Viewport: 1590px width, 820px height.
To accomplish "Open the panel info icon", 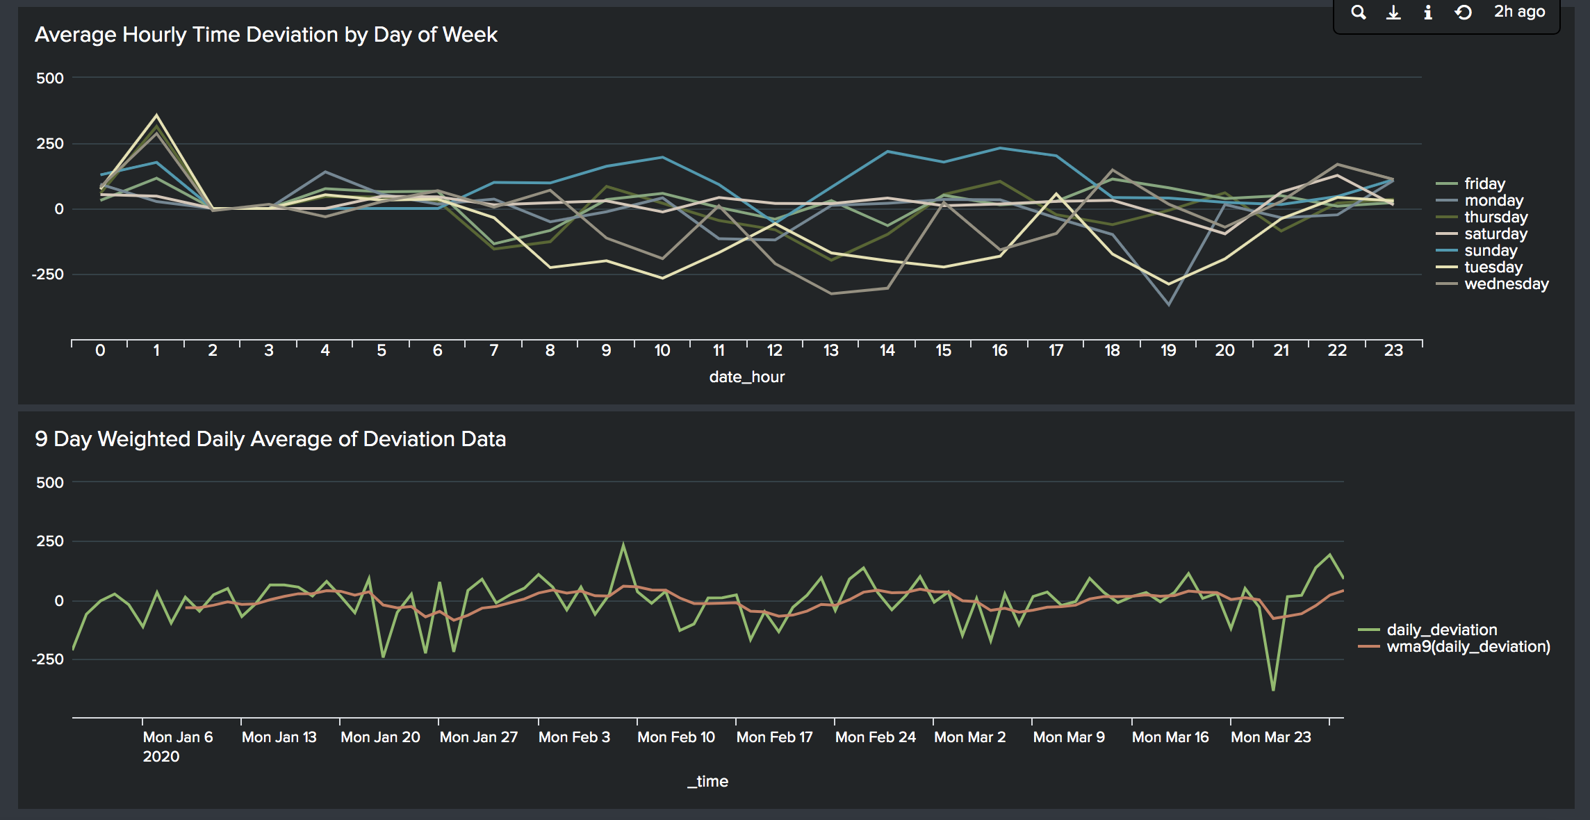I will tap(1427, 11).
